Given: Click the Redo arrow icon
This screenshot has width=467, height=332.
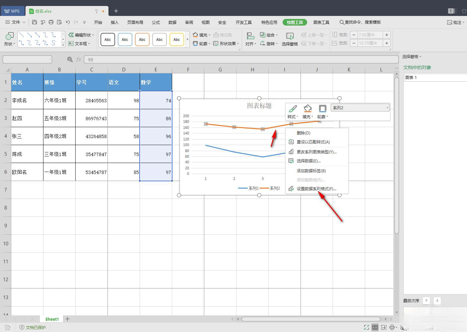Looking at the screenshot, I should (x=76, y=22).
